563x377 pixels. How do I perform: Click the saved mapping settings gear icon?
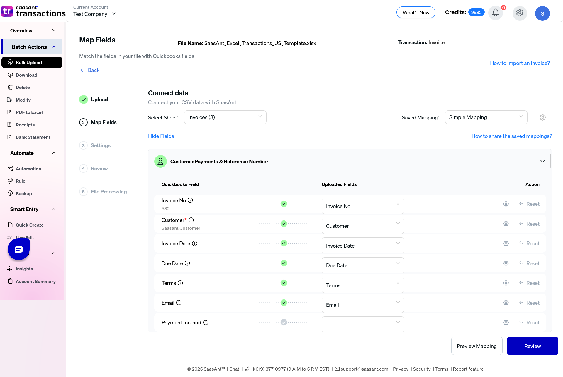[542, 117]
